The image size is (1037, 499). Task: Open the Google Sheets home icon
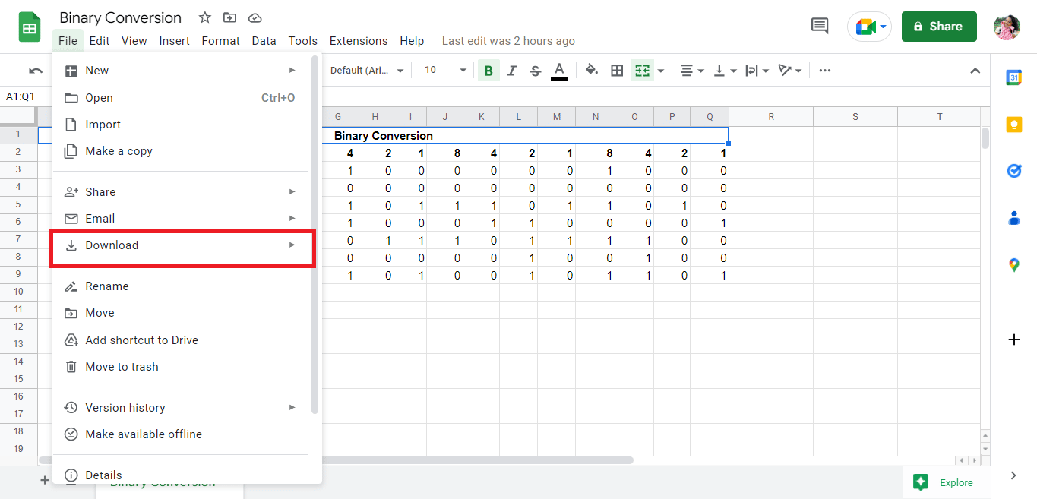click(30, 27)
